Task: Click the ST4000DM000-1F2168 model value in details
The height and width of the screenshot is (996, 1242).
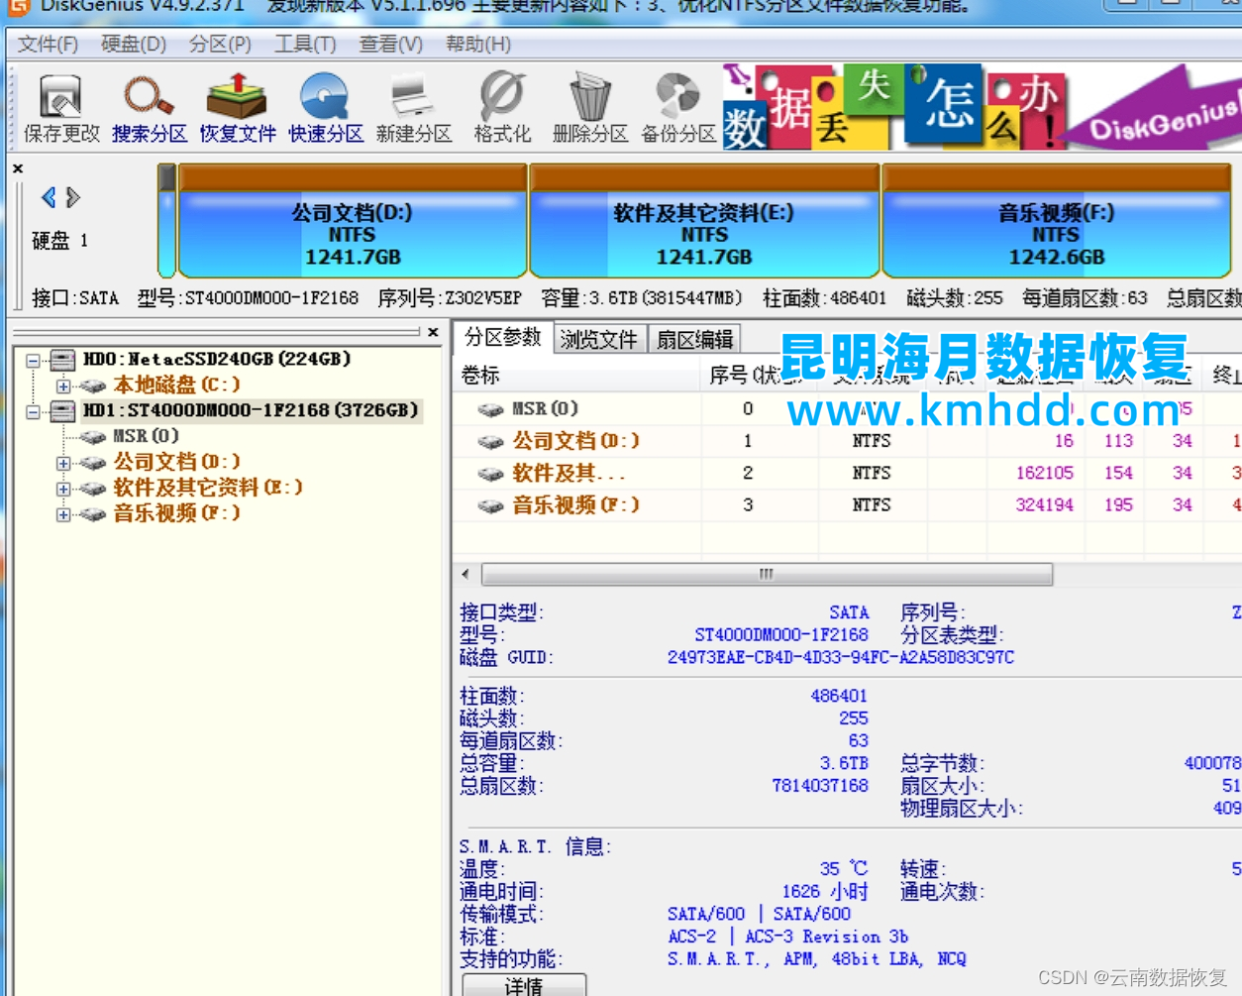Action: point(780,635)
